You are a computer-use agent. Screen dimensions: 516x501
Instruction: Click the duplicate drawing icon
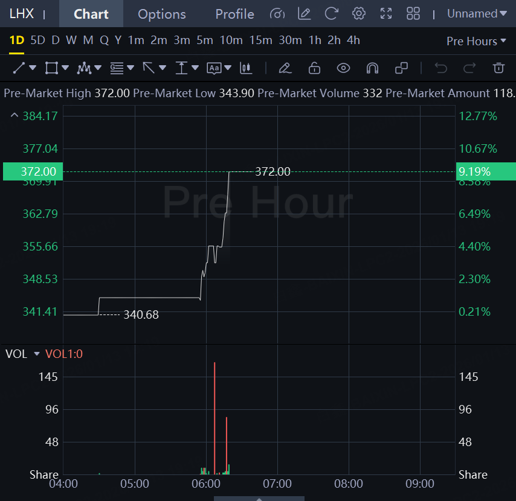click(x=401, y=68)
